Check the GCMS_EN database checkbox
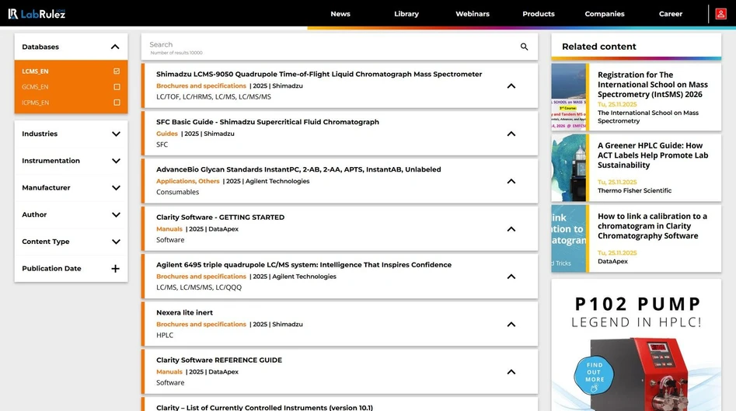 coord(117,87)
